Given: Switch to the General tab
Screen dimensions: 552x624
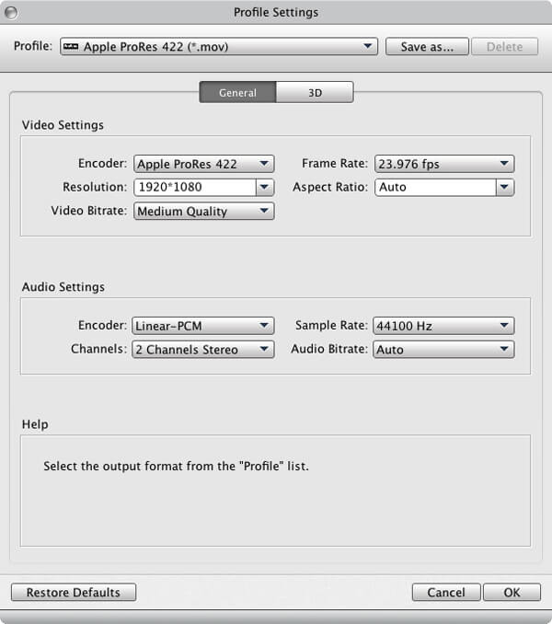Looking at the screenshot, I should coord(237,92).
